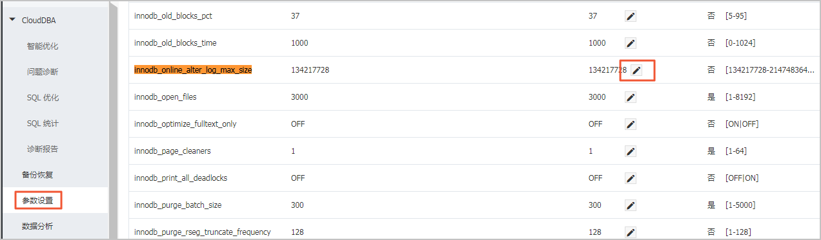Viewport: 821px width, 240px height.
Task: Open the 问题诊断 page
Action: [43, 72]
